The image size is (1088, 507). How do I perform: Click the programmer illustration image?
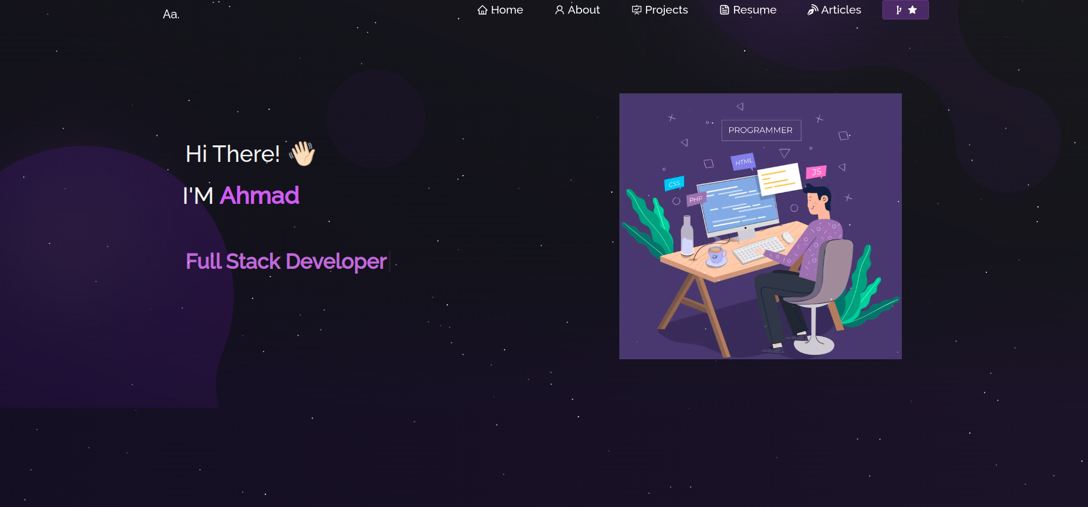point(761,226)
